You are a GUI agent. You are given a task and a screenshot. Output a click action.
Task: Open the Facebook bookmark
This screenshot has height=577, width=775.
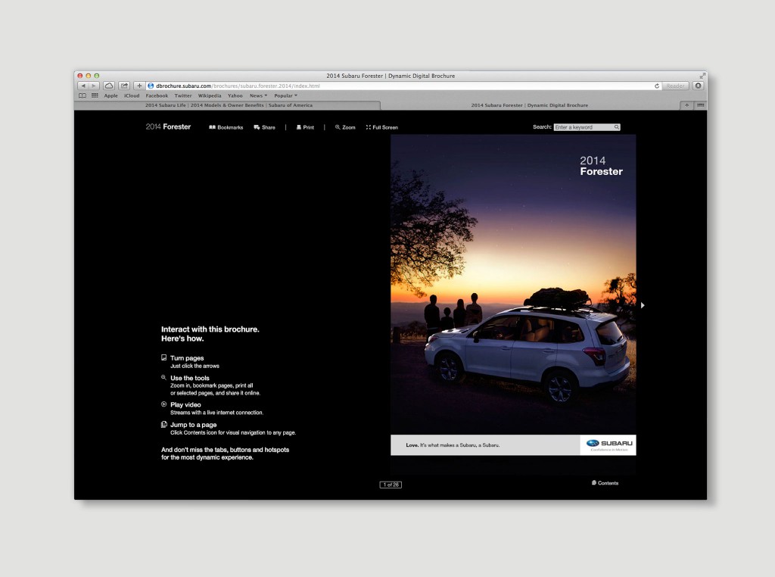point(157,96)
